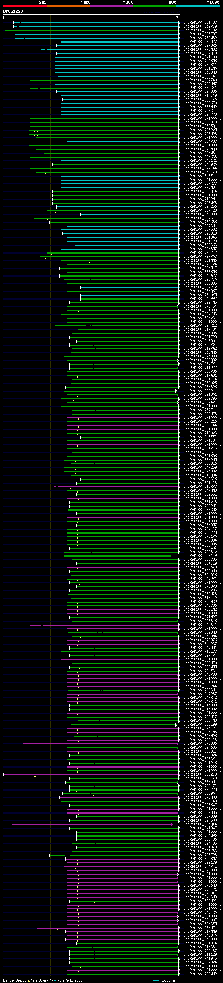Select the UniRef100_Q42656 label

point(200,61)
